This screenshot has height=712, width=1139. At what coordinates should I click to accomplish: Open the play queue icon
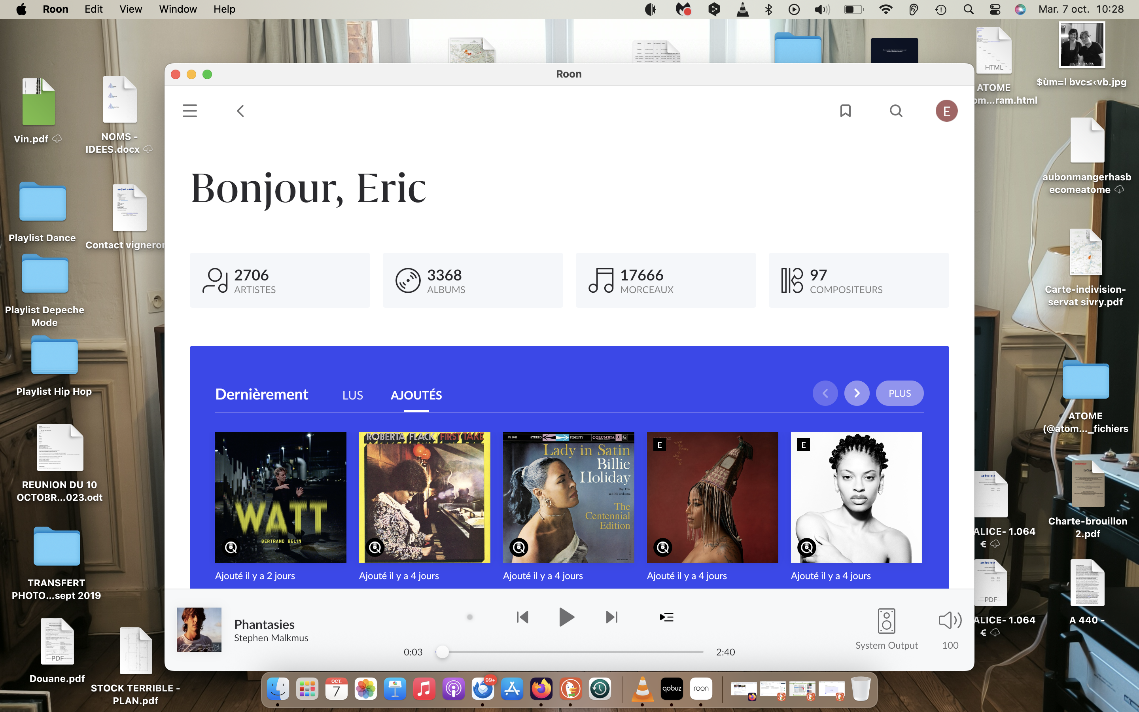click(666, 617)
